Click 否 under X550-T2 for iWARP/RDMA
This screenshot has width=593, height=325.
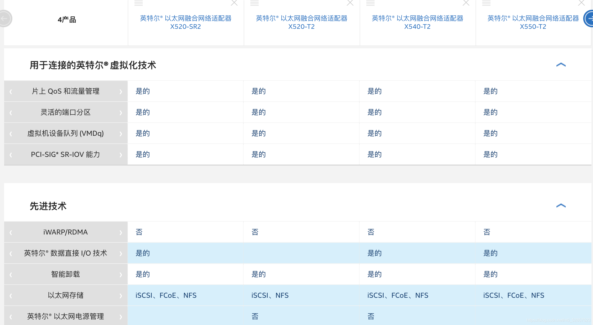487,232
